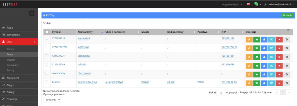Open Zwroty submenu item
The height and width of the screenshot is (106, 297).
[x=10, y=70]
